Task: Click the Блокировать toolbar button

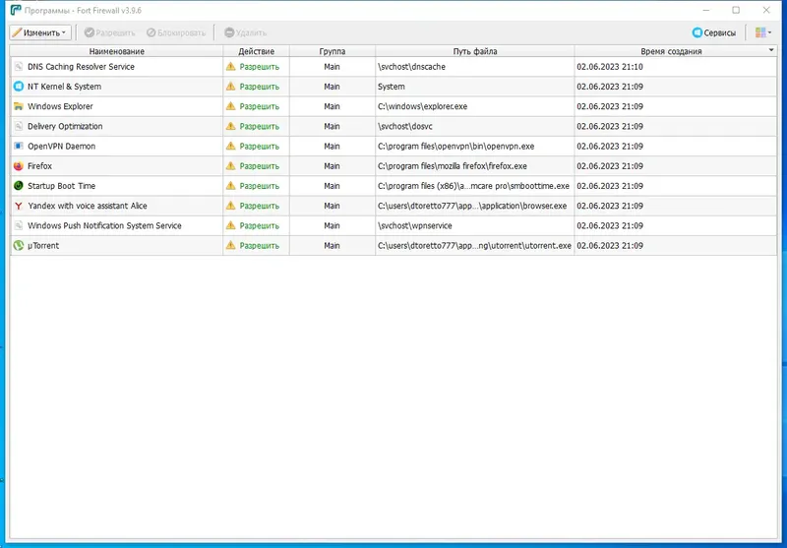Action: (x=176, y=32)
